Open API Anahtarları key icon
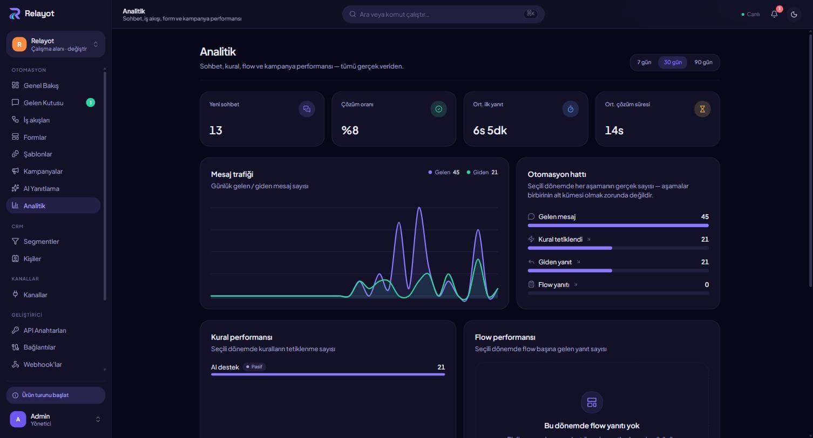This screenshot has height=438, width=813. 15,330
